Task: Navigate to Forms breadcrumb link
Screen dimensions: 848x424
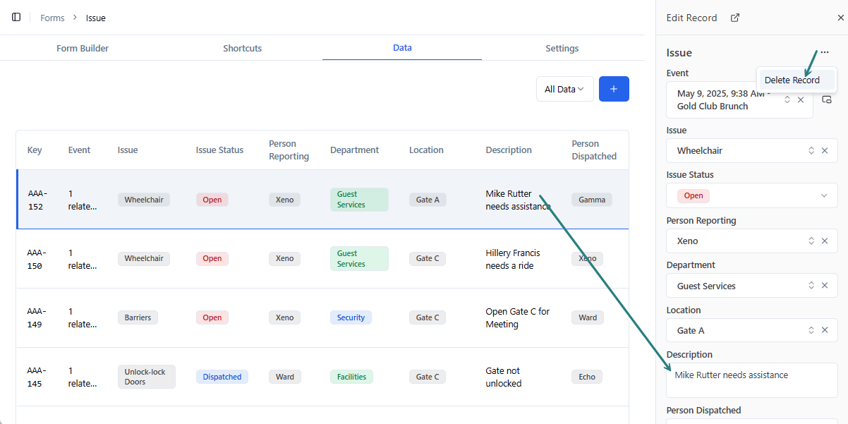Action: coord(52,18)
